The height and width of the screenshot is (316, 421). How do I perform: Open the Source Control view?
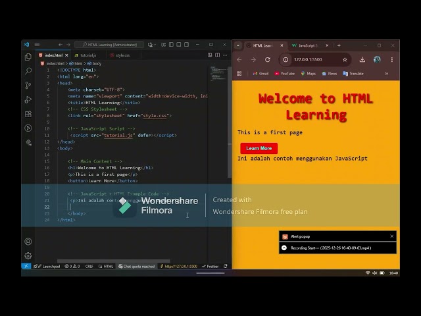pos(28,85)
